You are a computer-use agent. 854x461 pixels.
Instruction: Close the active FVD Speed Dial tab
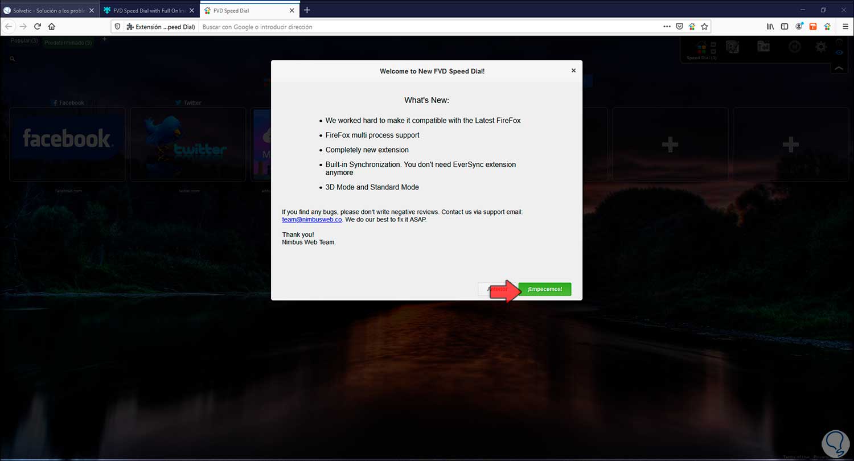(292, 10)
